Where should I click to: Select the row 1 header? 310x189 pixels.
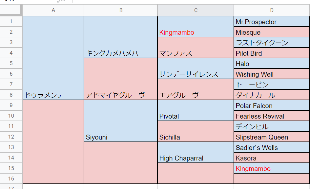[11, 22]
